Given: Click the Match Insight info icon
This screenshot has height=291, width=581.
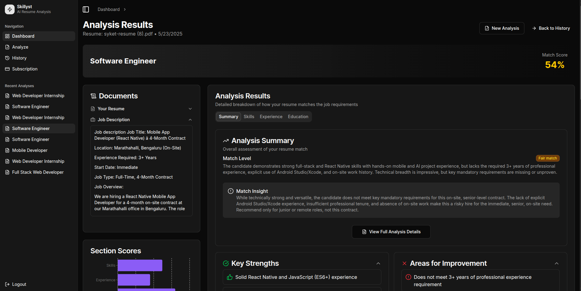Looking at the screenshot, I should 231,191.
